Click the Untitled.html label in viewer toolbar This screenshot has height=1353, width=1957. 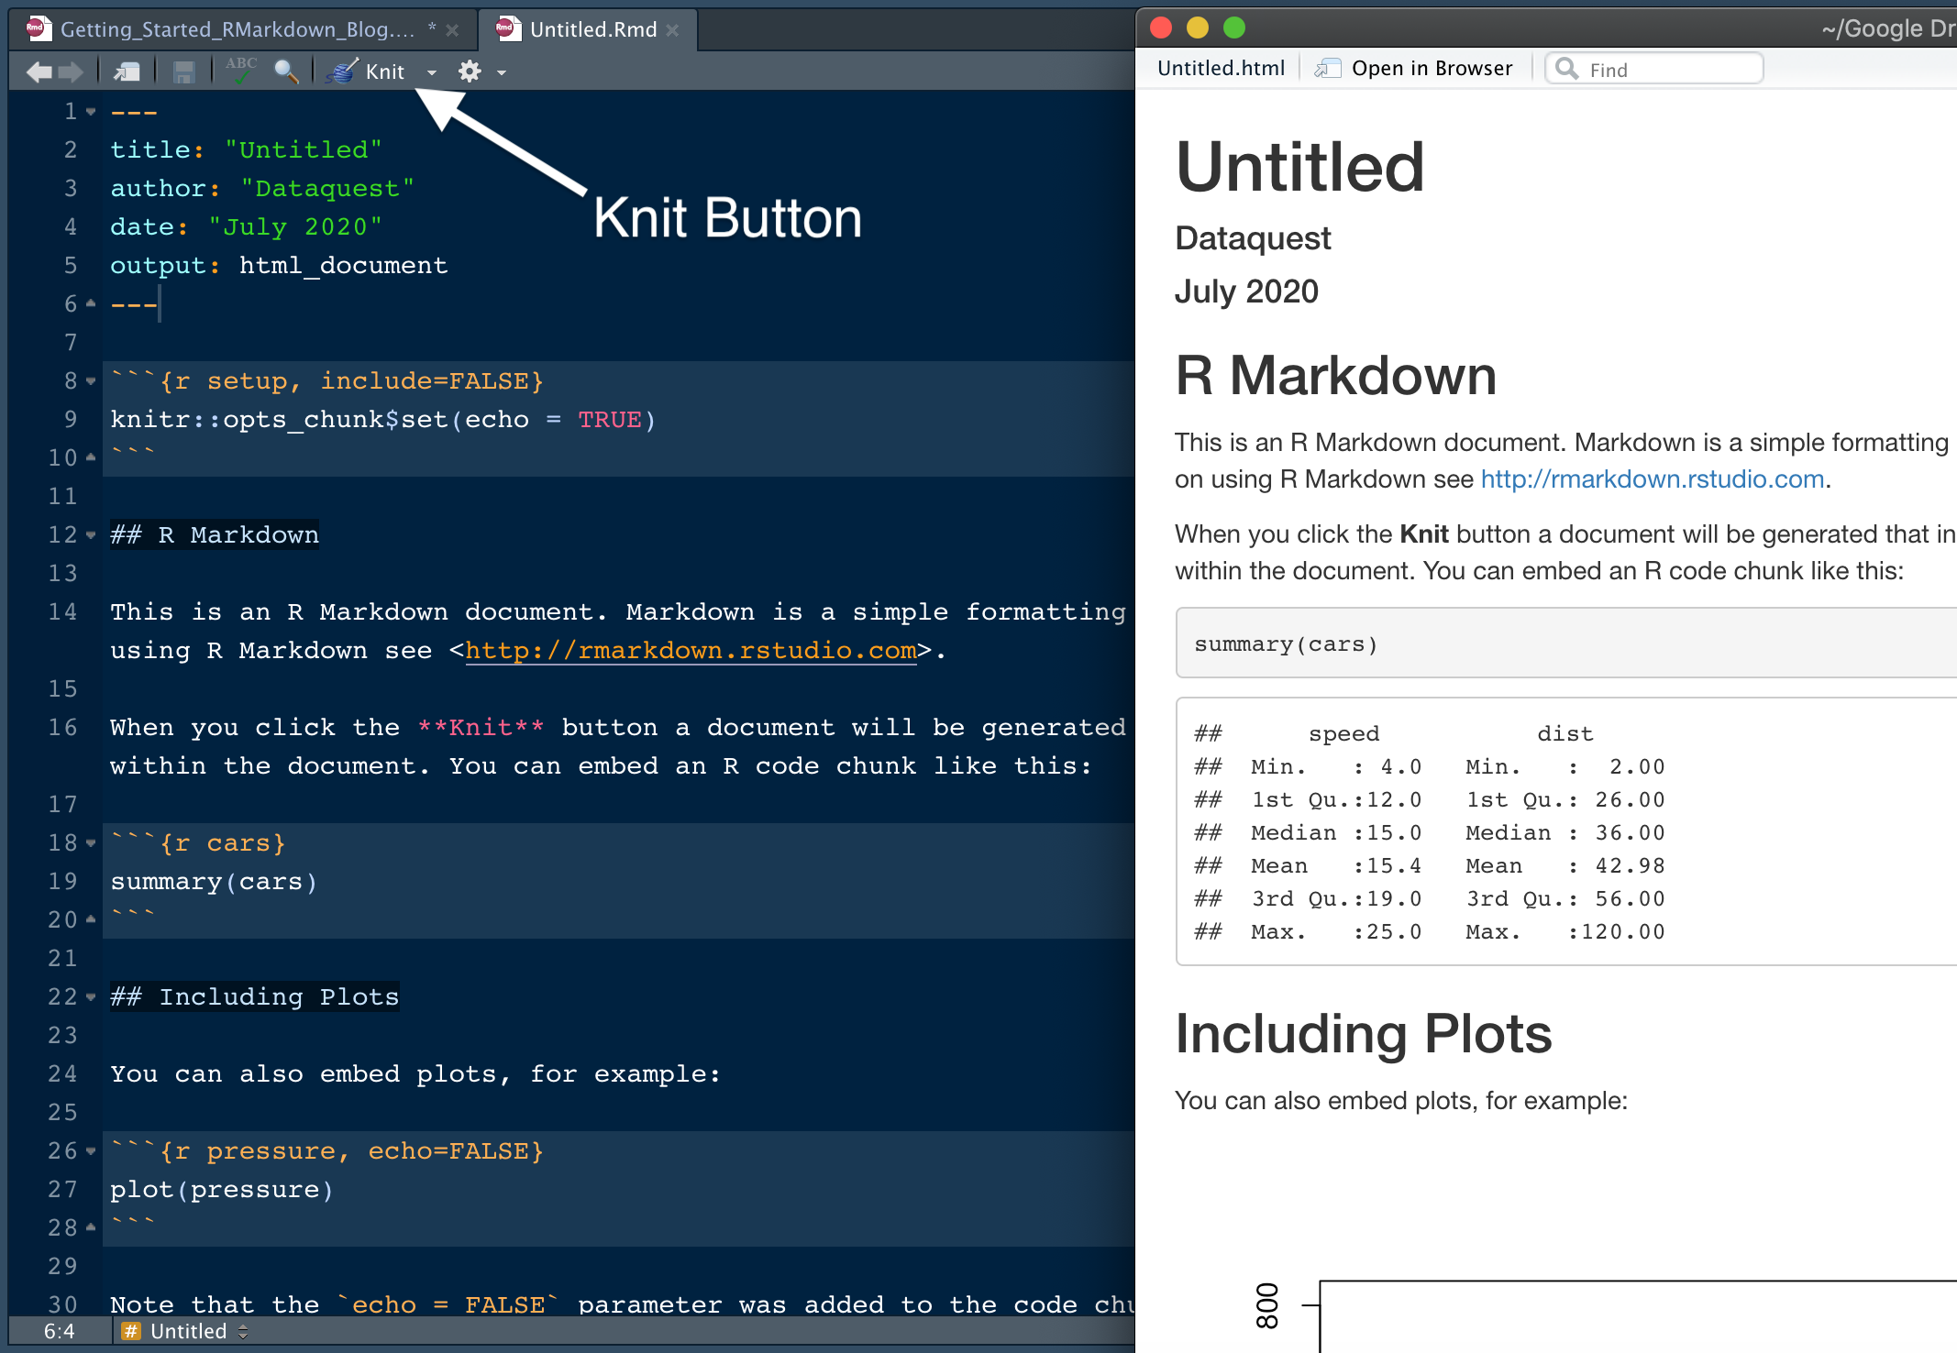pyautogui.click(x=1221, y=69)
